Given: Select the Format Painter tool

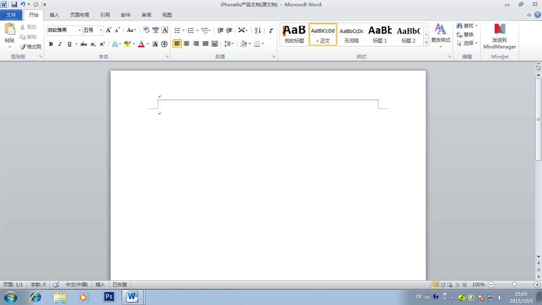Looking at the screenshot, I should point(30,47).
